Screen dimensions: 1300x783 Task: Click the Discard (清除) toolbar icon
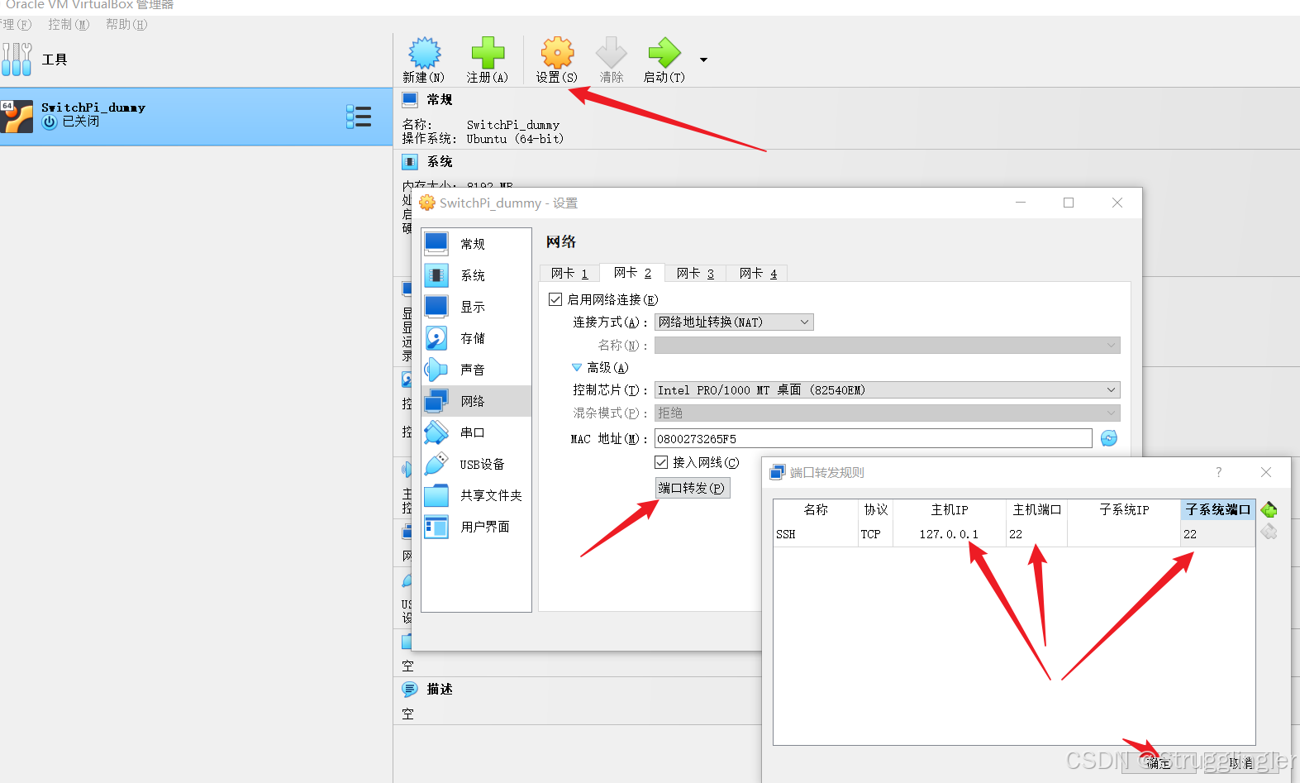612,53
